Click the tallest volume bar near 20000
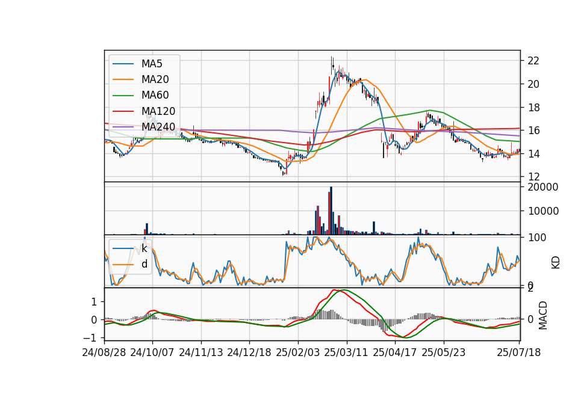This screenshot has width=578, height=415. (x=331, y=211)
